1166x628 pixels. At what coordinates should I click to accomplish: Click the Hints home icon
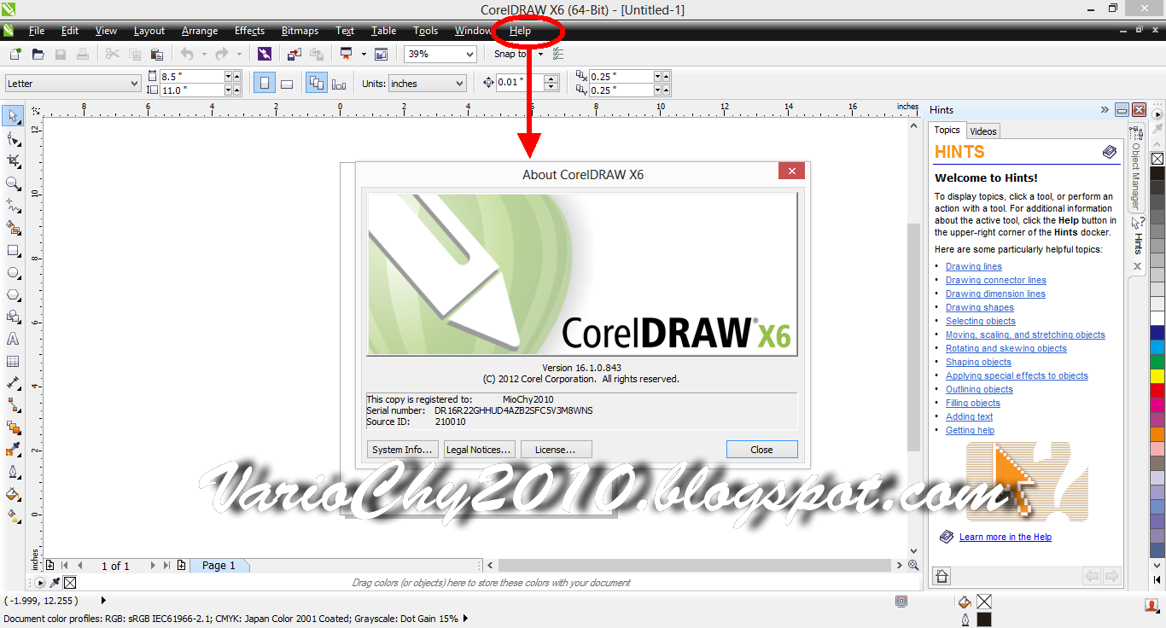click(942, 576)
